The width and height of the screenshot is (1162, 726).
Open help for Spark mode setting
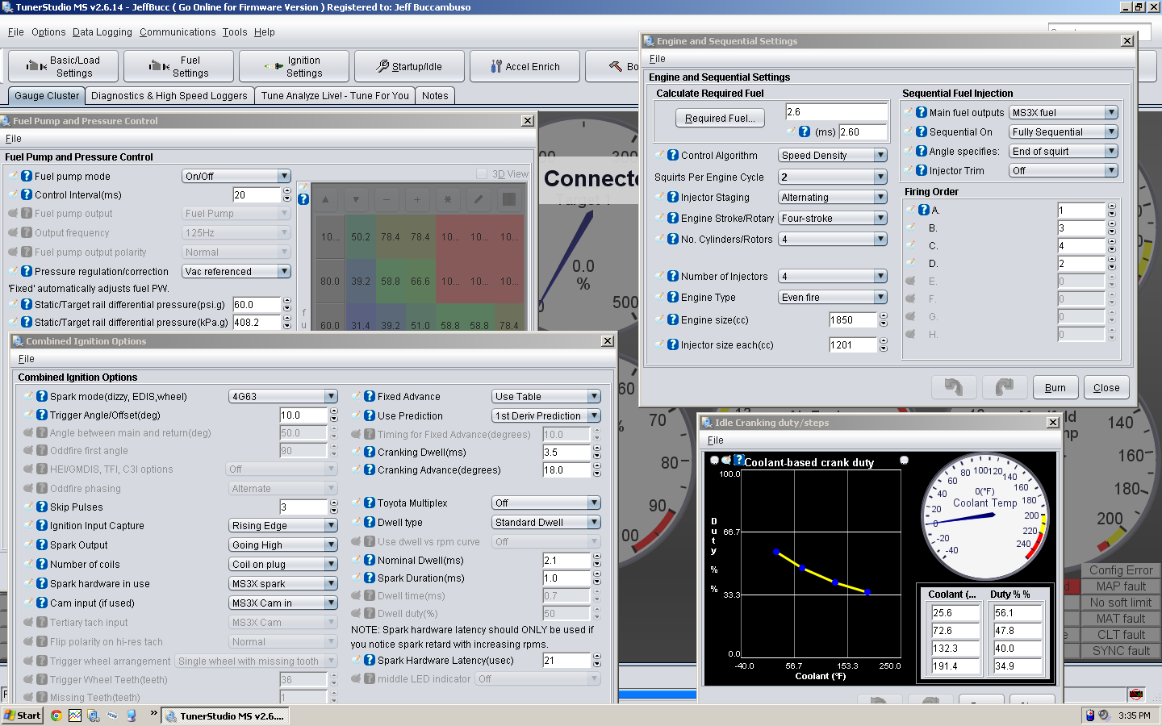(42, 396)
